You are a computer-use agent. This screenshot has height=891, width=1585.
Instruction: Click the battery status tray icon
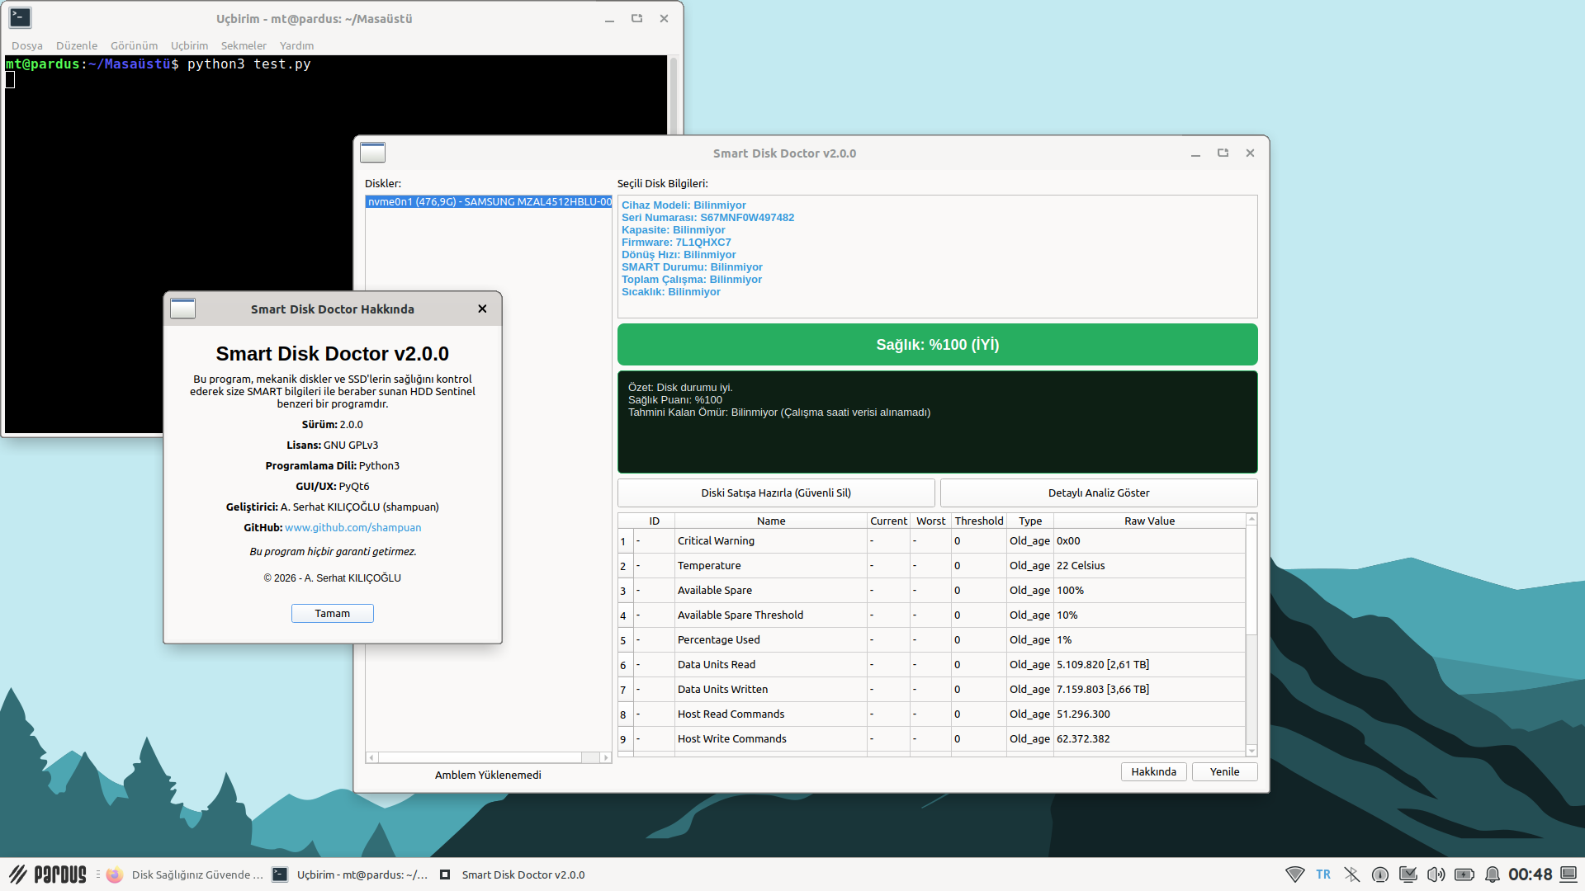pyautogui.click(x=1464, y=874)
